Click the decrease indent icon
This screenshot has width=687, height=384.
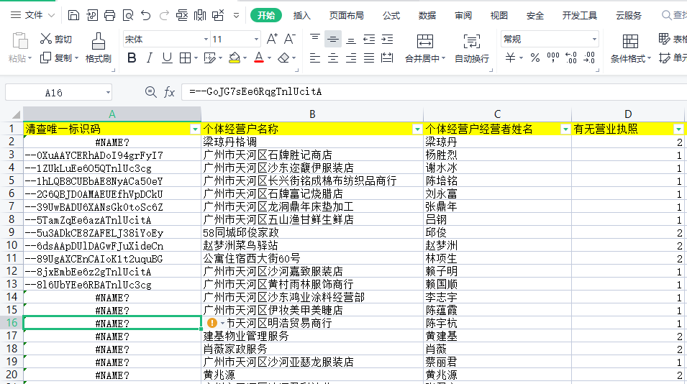click(x=369, y=40)
